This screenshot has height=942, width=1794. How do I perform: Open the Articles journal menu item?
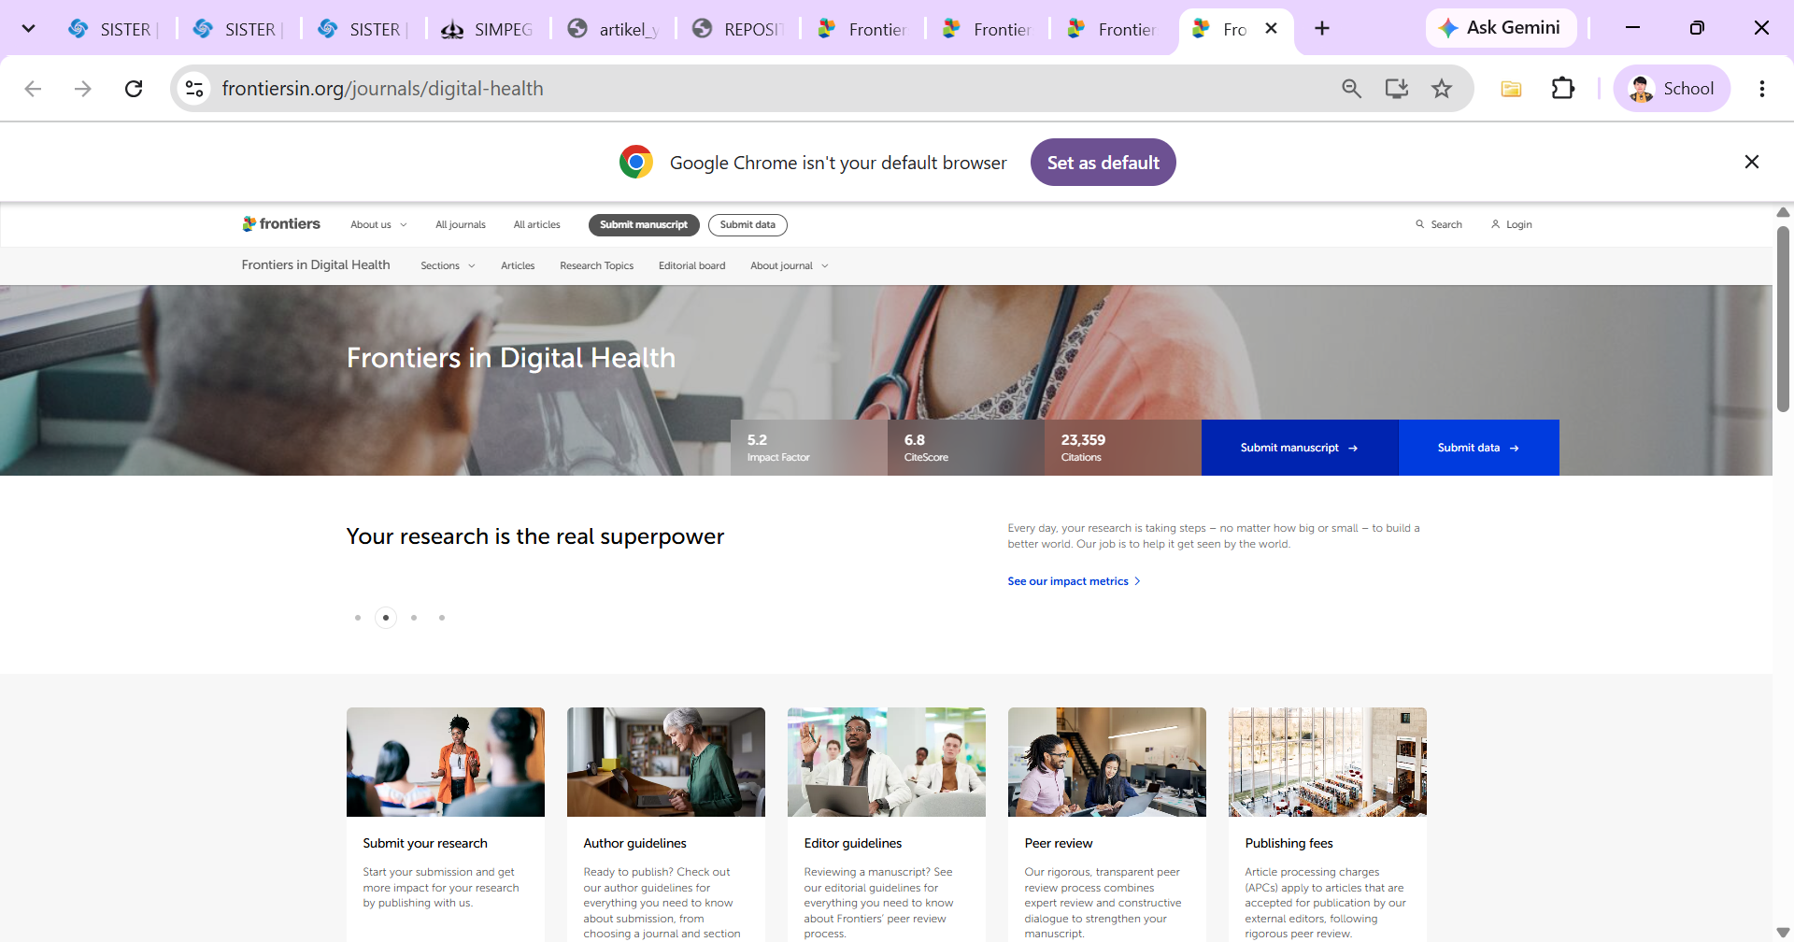coord(518,265)
